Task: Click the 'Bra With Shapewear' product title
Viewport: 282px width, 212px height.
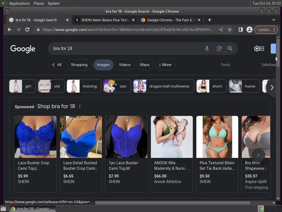Action: click(x=256, y=166)
